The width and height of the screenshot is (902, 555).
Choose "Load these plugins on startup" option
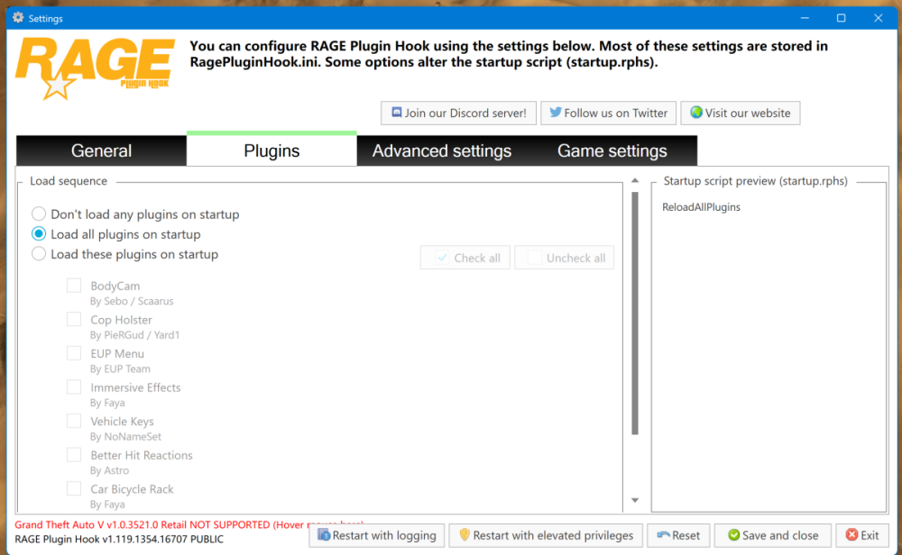tap(39, 254)
